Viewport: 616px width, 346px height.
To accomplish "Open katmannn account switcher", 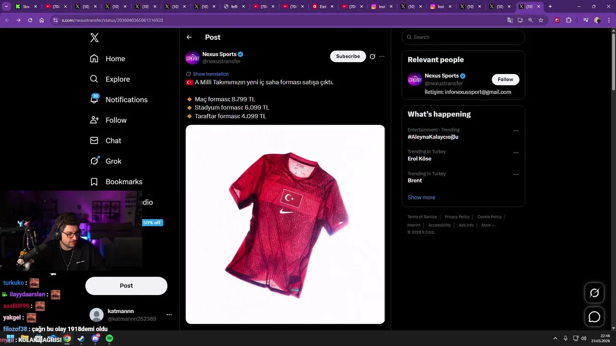I will [130, 315].
